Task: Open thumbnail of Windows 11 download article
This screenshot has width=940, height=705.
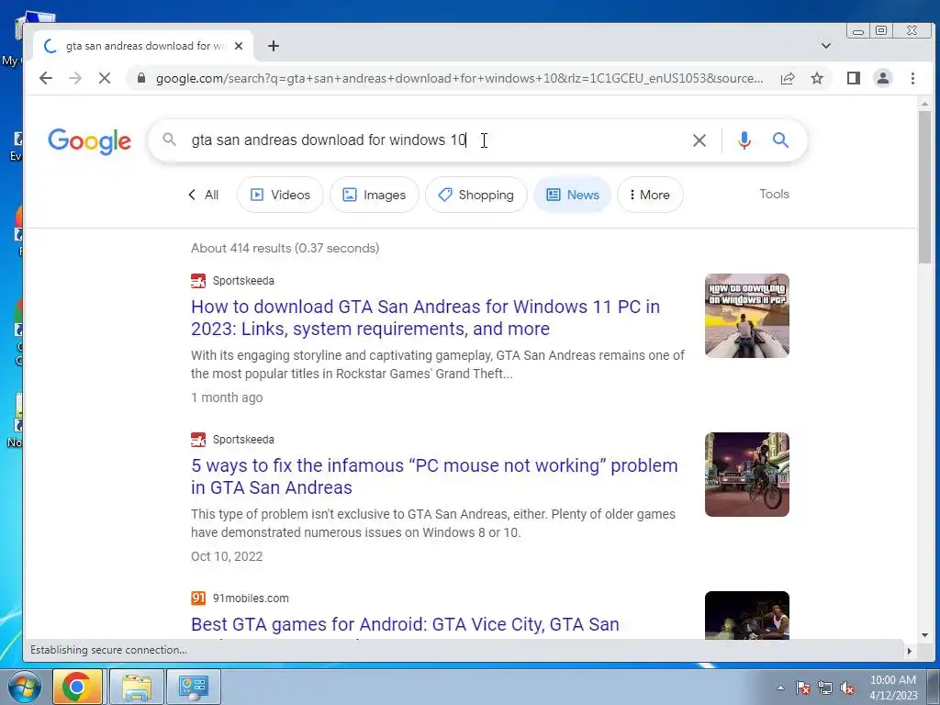Action: (x=747, y=316)
